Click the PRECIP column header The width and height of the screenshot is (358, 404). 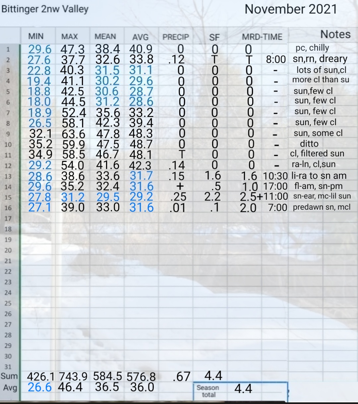click(176, 37)
